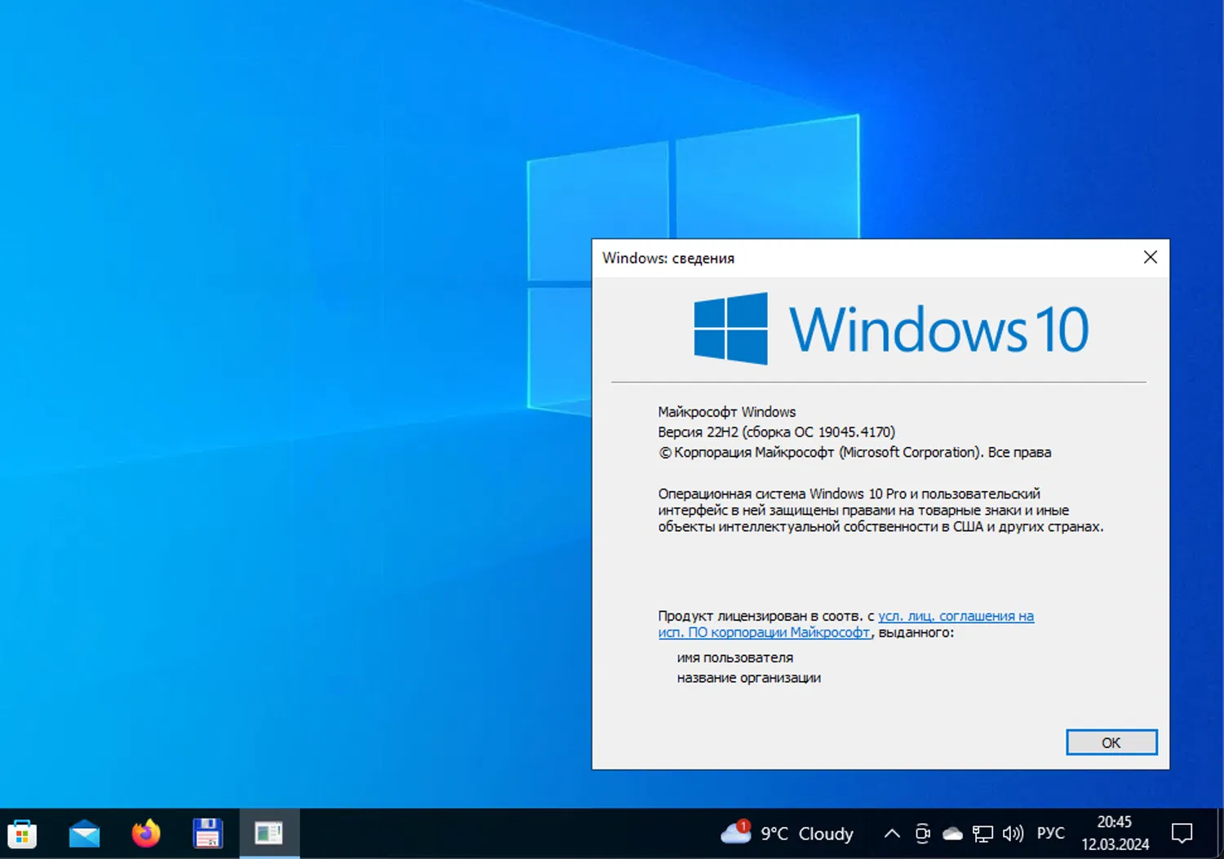
Task: Click the network icon in the tray
Action: click(982, 833)
